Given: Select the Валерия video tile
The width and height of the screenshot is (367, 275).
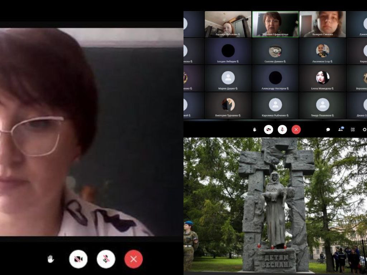Looking at the screenshot, I should point(323,24).
